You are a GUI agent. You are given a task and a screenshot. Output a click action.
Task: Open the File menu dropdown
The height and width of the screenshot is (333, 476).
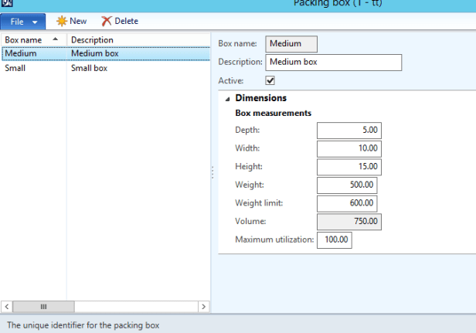point(25,21)
